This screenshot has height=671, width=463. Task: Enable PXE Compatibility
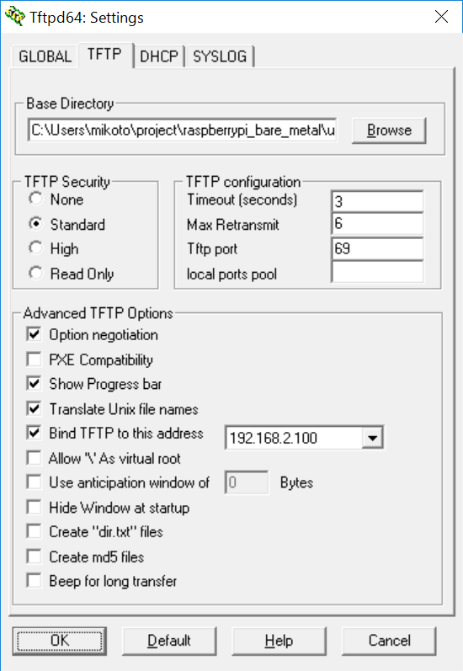click(x=34, y=359)
